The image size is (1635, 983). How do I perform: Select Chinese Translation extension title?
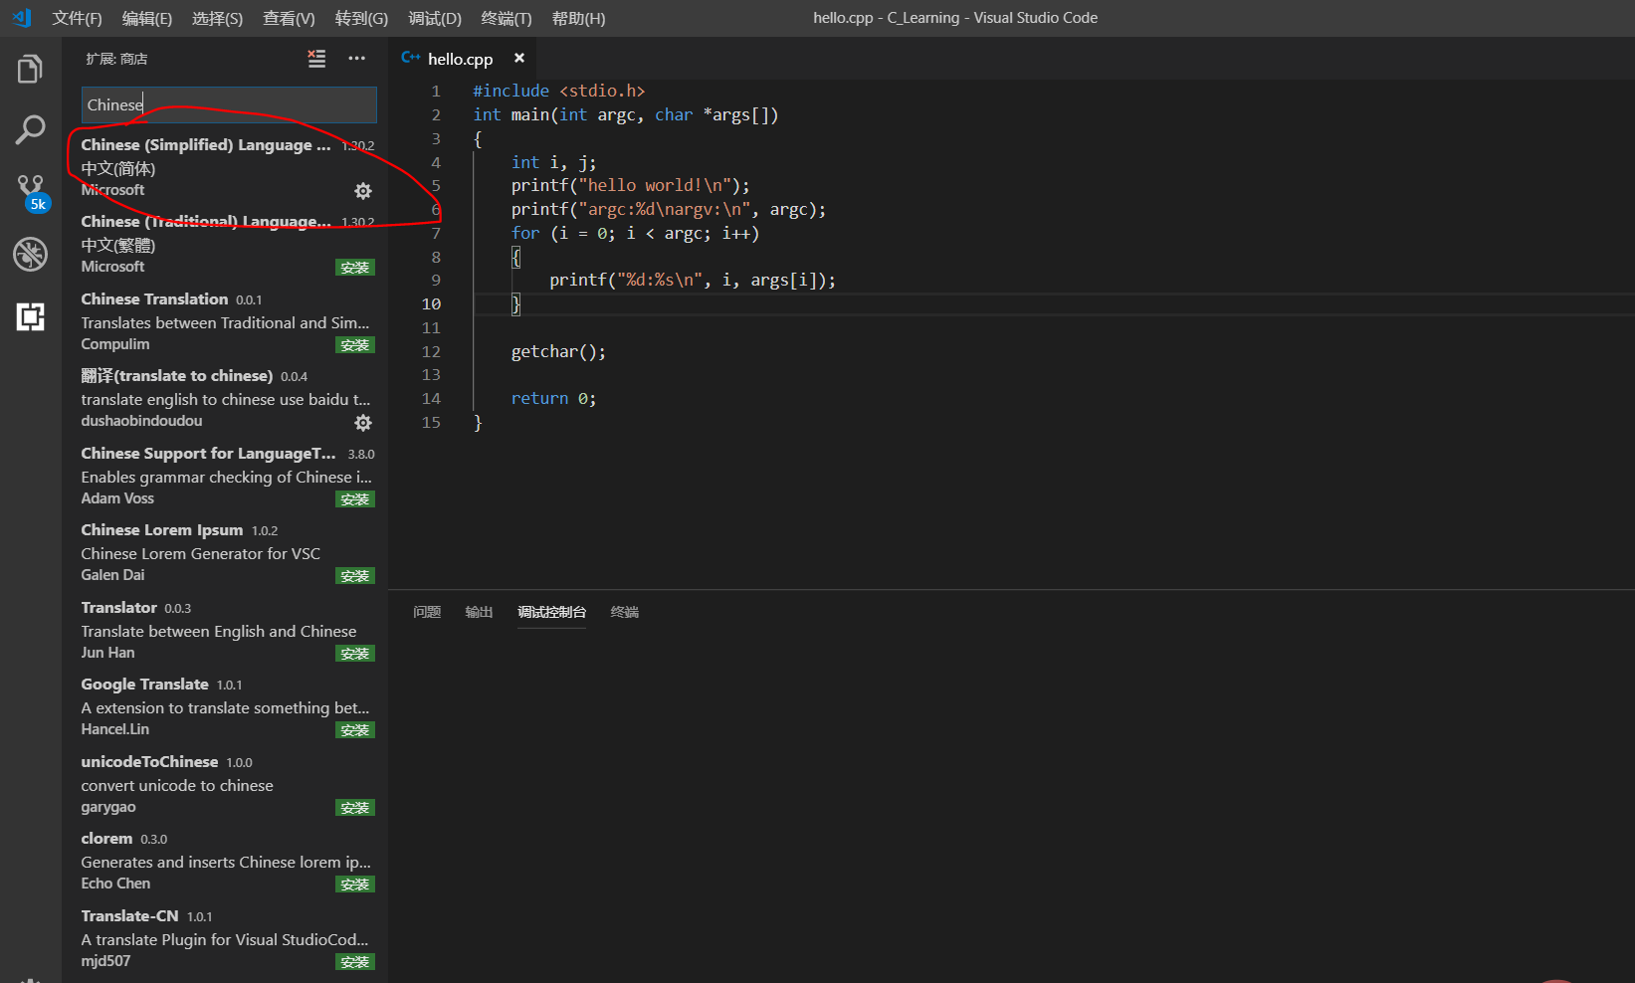click(x=154, y=298)
